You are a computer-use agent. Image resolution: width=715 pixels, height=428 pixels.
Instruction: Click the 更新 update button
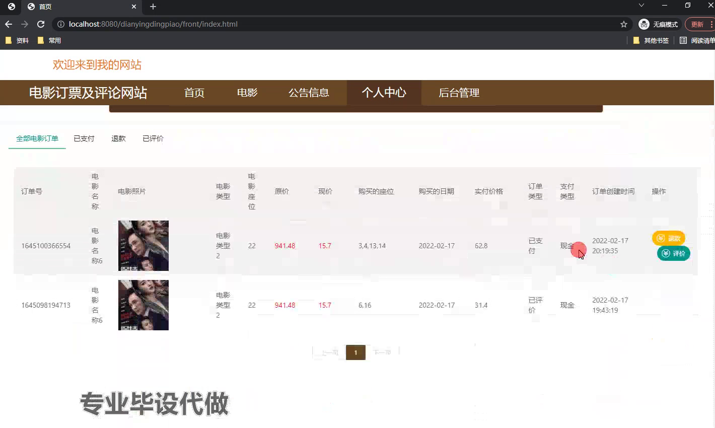pyautogui.click(x=699, y=24)
